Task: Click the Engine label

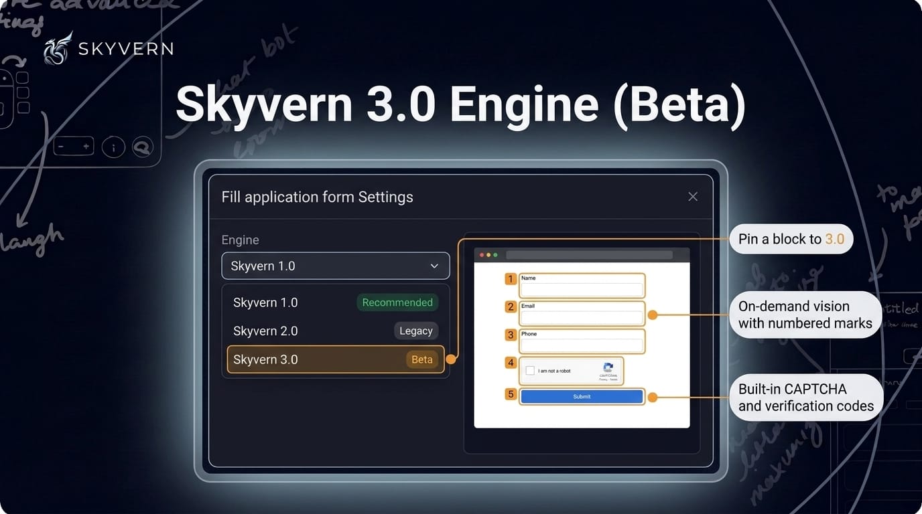Action: pyautogui.click(x=240, y=240)
